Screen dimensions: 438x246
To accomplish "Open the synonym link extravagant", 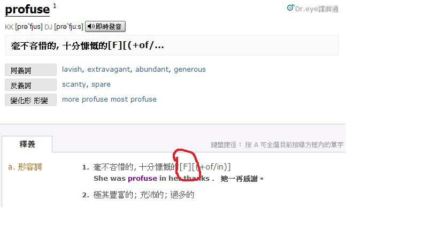I will [x=109, y=70].
